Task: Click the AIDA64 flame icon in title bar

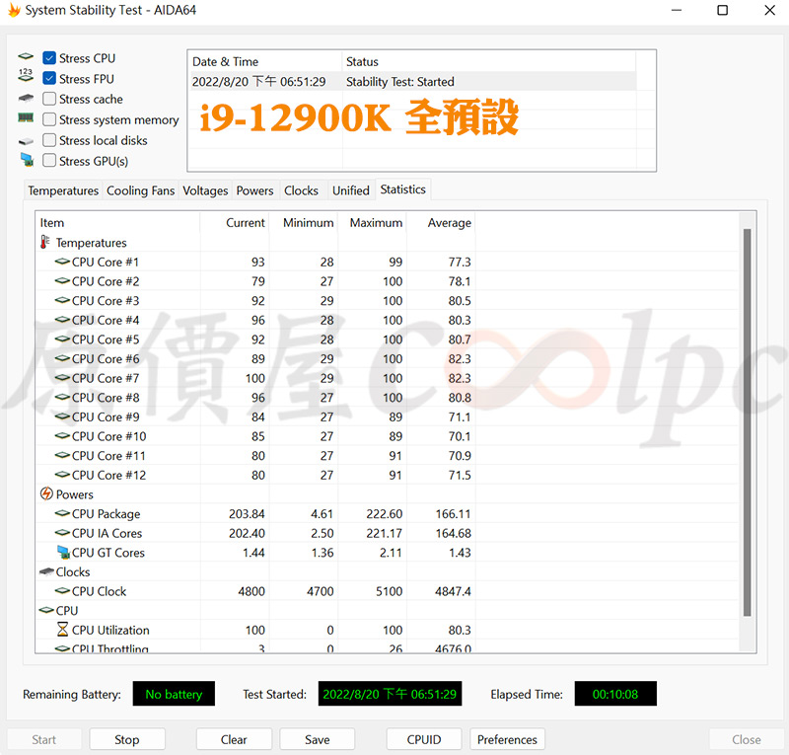Action: pyautogui.click(x=14, y=10)
